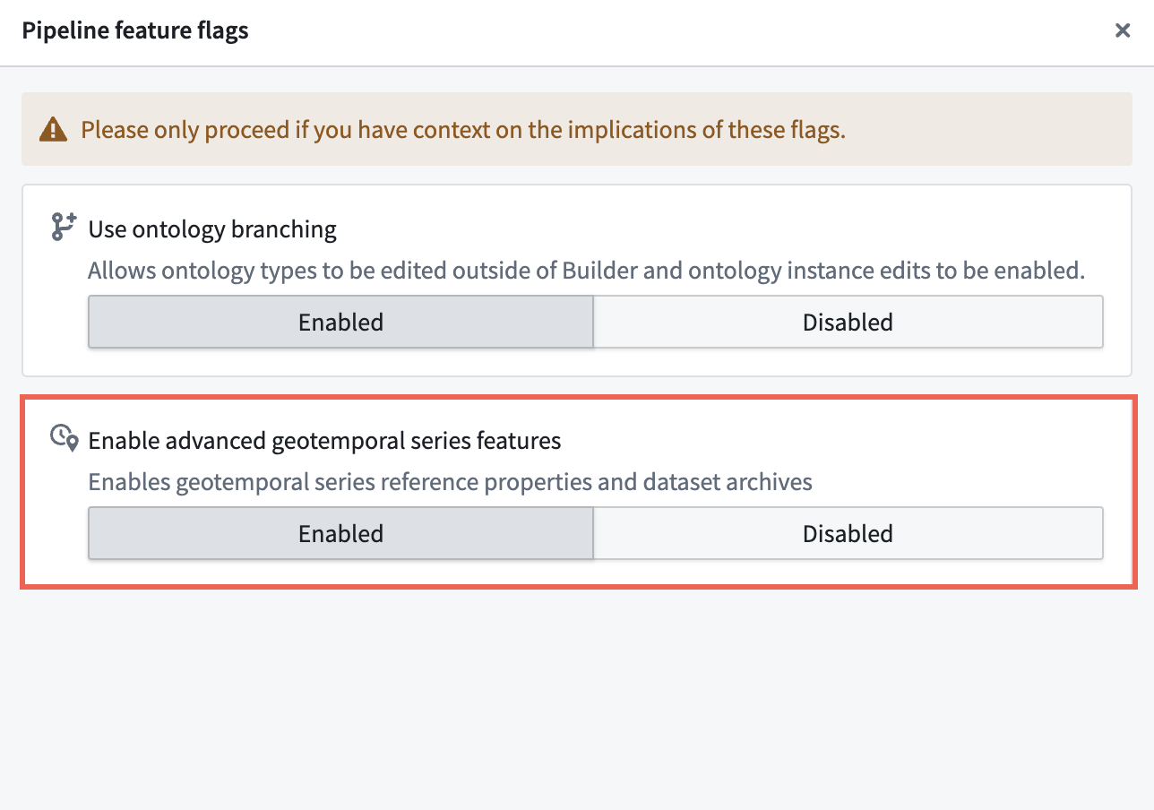Image resolution: width=1154 pixels, height=810 pixels.
Task: Disable the Use ontology branching flag
Action: click(847, 322)
